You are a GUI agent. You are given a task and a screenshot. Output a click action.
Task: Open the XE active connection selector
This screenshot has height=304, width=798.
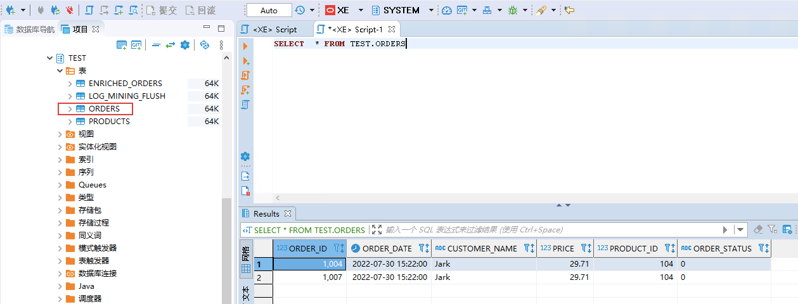coord(344,10)
